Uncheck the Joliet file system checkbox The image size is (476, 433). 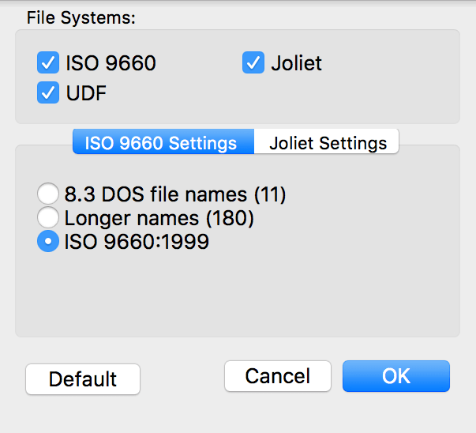(253, 62)
